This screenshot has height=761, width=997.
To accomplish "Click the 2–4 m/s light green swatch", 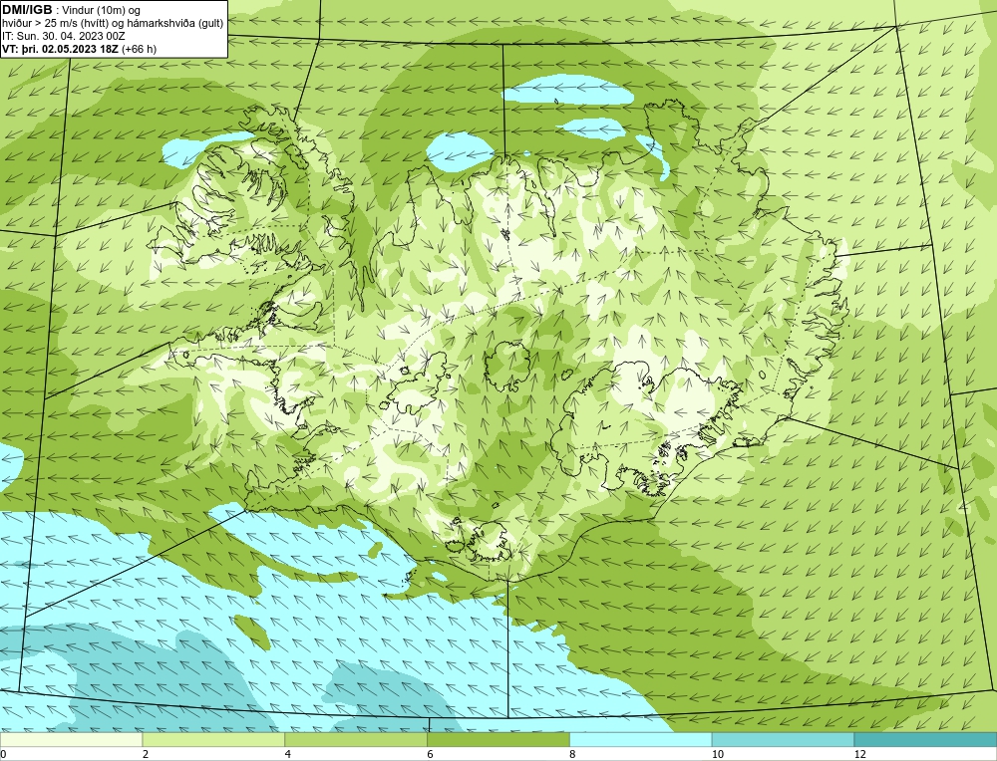I will click(x=213, y=740).
